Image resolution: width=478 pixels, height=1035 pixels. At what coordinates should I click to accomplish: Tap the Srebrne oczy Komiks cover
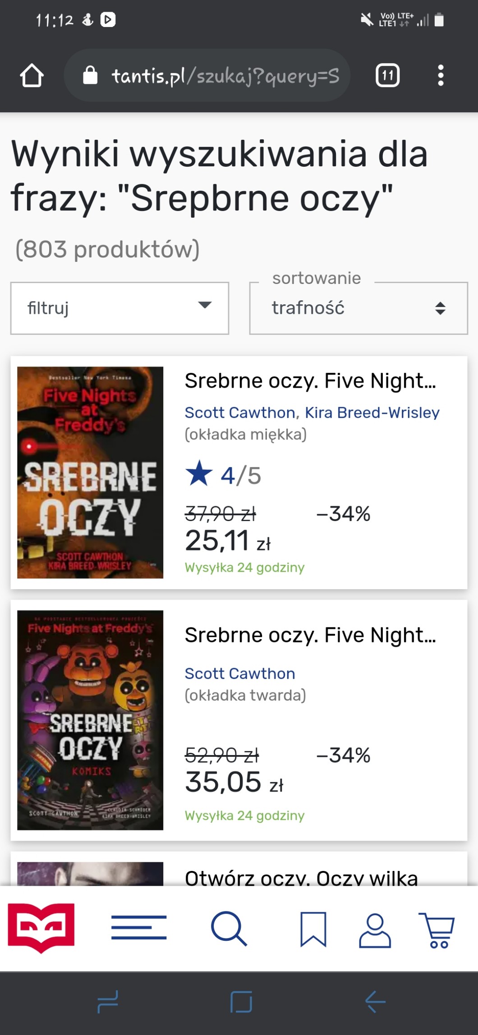click(90, 720)
